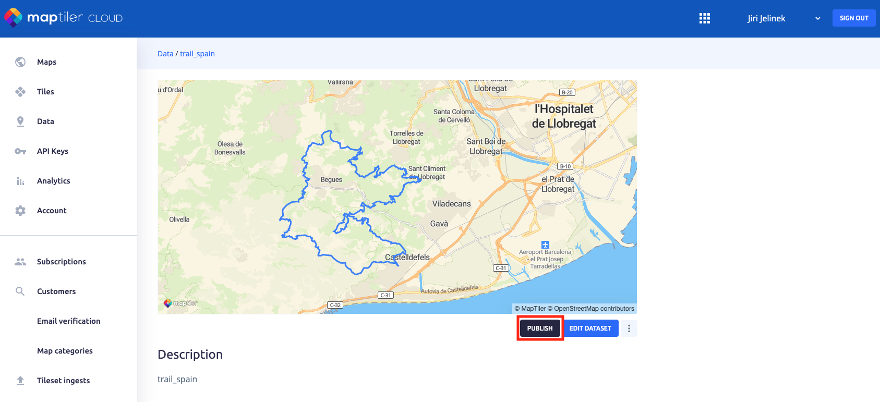Click the Tileset ingests upload icon
The height and width of the screenshot is (402, 880).
click(20, 381)
